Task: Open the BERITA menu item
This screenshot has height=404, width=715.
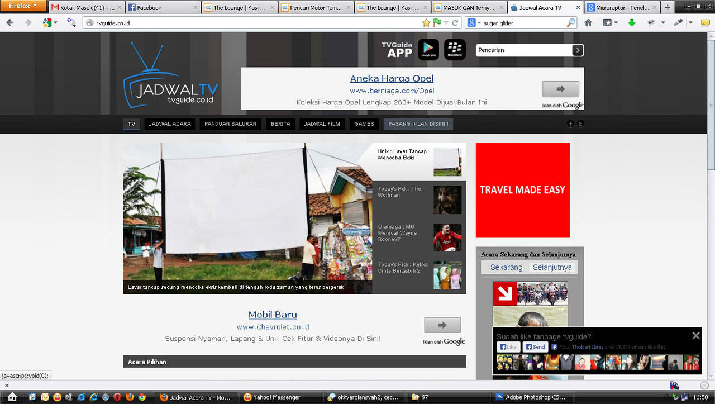Action: 280,124
